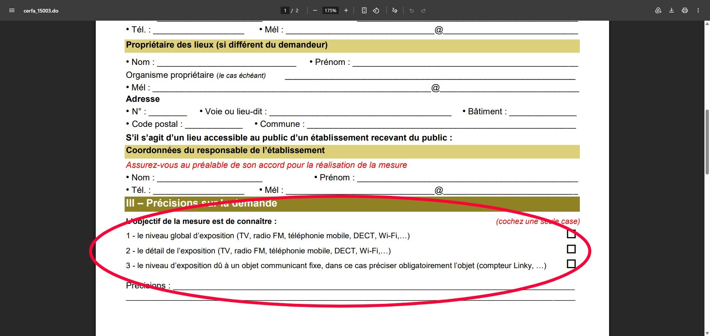
Task: Click the Prénom line under Coordonnées du responsable
Action: tap(467, 178)
